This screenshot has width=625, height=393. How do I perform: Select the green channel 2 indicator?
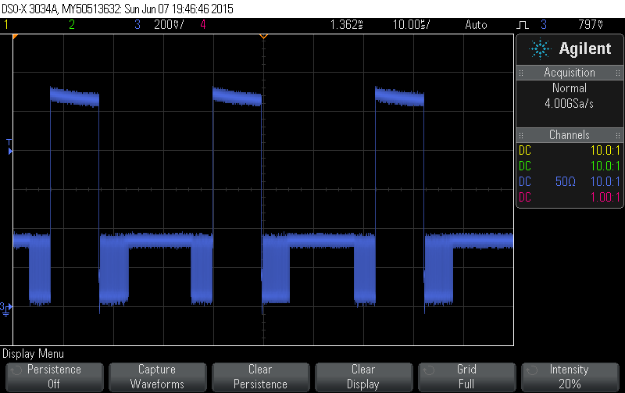(x=72, y=25)
